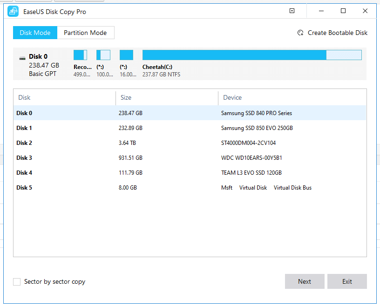Switch to Disk Mode tab
Viewport: 380px width, 307px height.
pos(35,33)
